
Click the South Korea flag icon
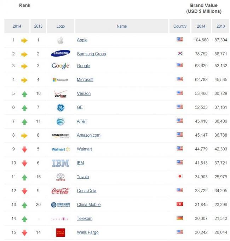coord(180,53)
